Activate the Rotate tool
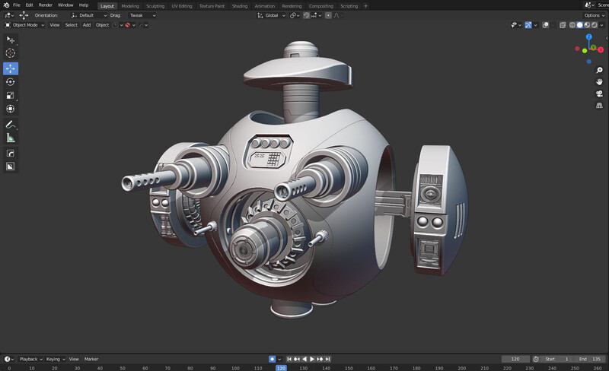This screenshot has height=371, width=609. pyautogui.click(x=11, y=81)
